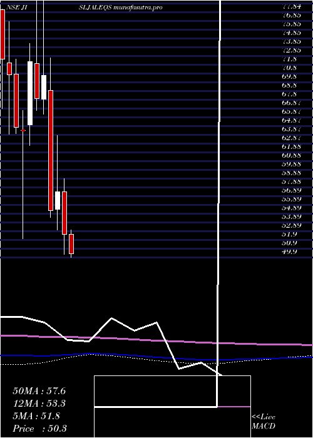Click the 62.87 price value
This screenshot has width=313, height=438.
click(291, 138)
